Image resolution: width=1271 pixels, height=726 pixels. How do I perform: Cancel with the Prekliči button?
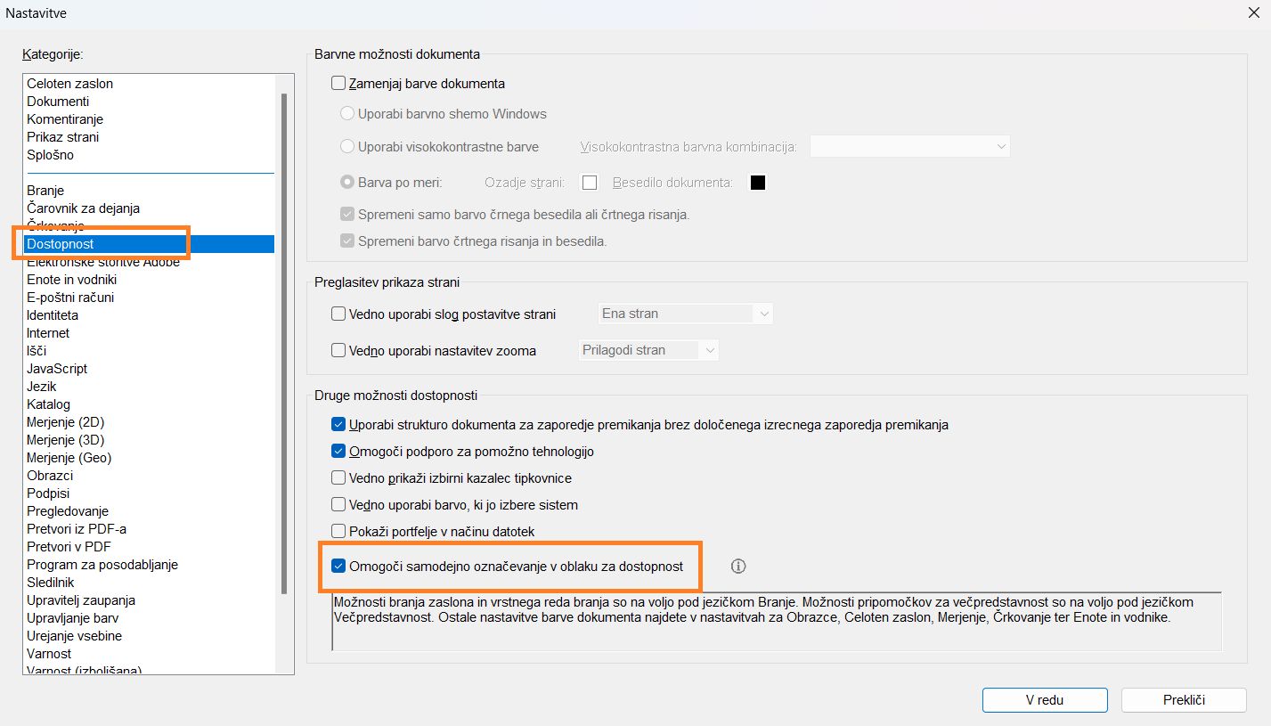[x=1184, y=700]
